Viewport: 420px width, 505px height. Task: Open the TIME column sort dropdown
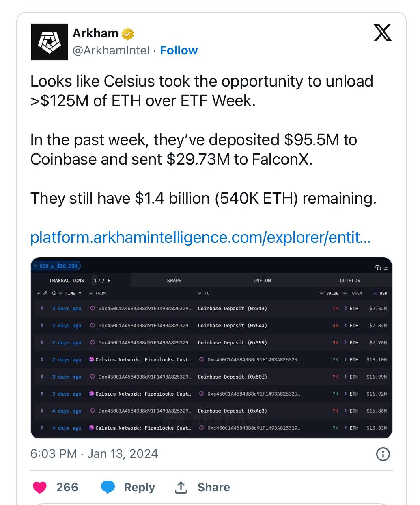pyautogui.click(x=80, y=293)
